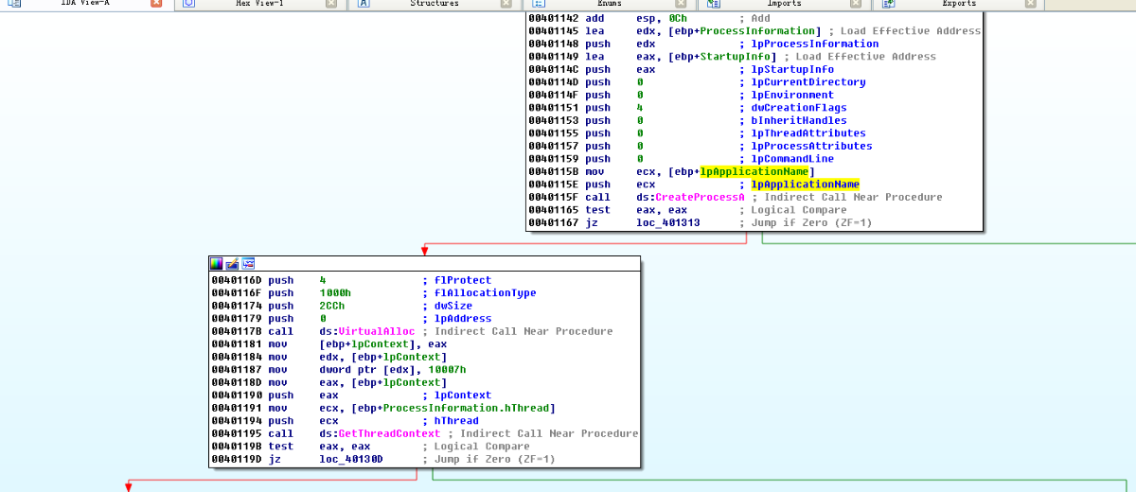The height and width of the screenshot is (492, 1136).
Task: Click the 1000h operand value
Action: [336, 293]
